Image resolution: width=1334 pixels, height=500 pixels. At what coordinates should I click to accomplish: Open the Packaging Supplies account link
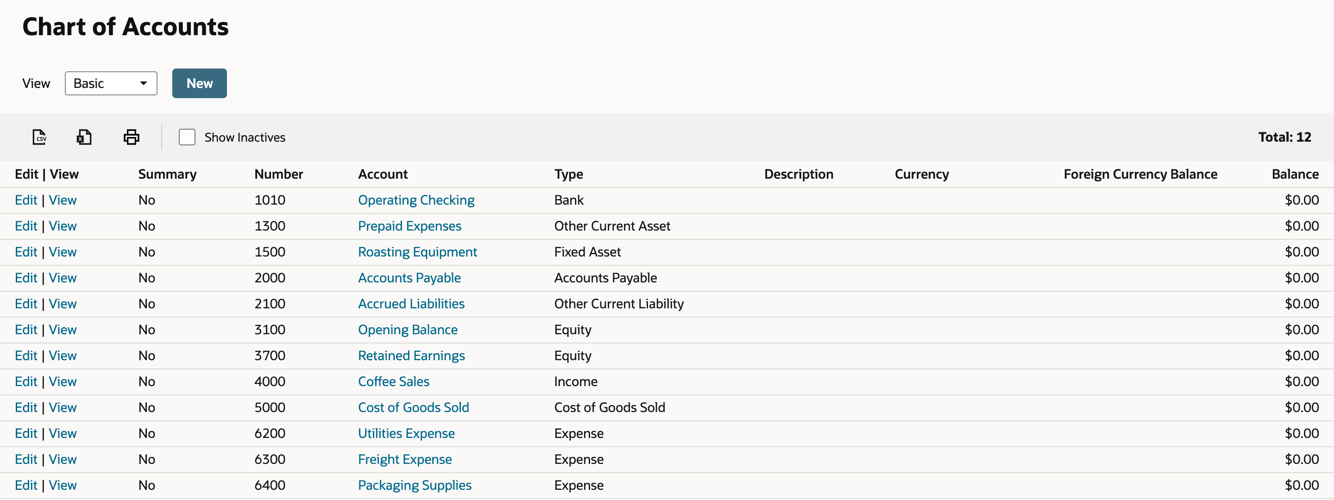point(414,485)
